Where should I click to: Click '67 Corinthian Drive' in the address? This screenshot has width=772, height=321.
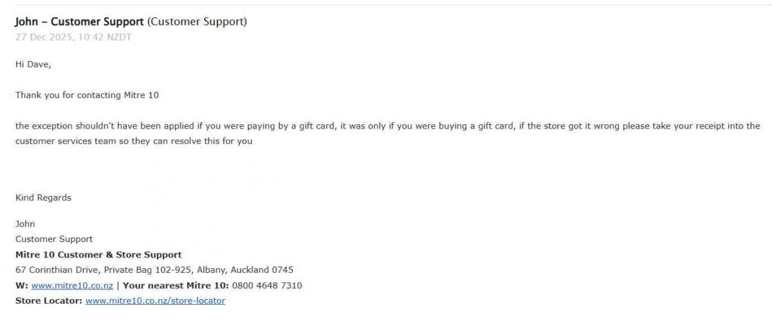(x=57, y=270)
